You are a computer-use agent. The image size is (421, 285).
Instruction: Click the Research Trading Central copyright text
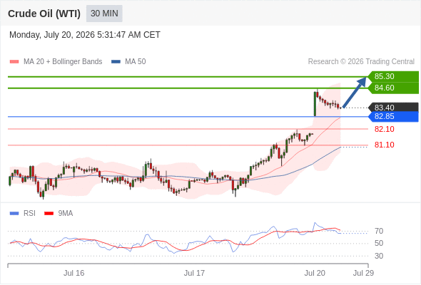[361, 62]
